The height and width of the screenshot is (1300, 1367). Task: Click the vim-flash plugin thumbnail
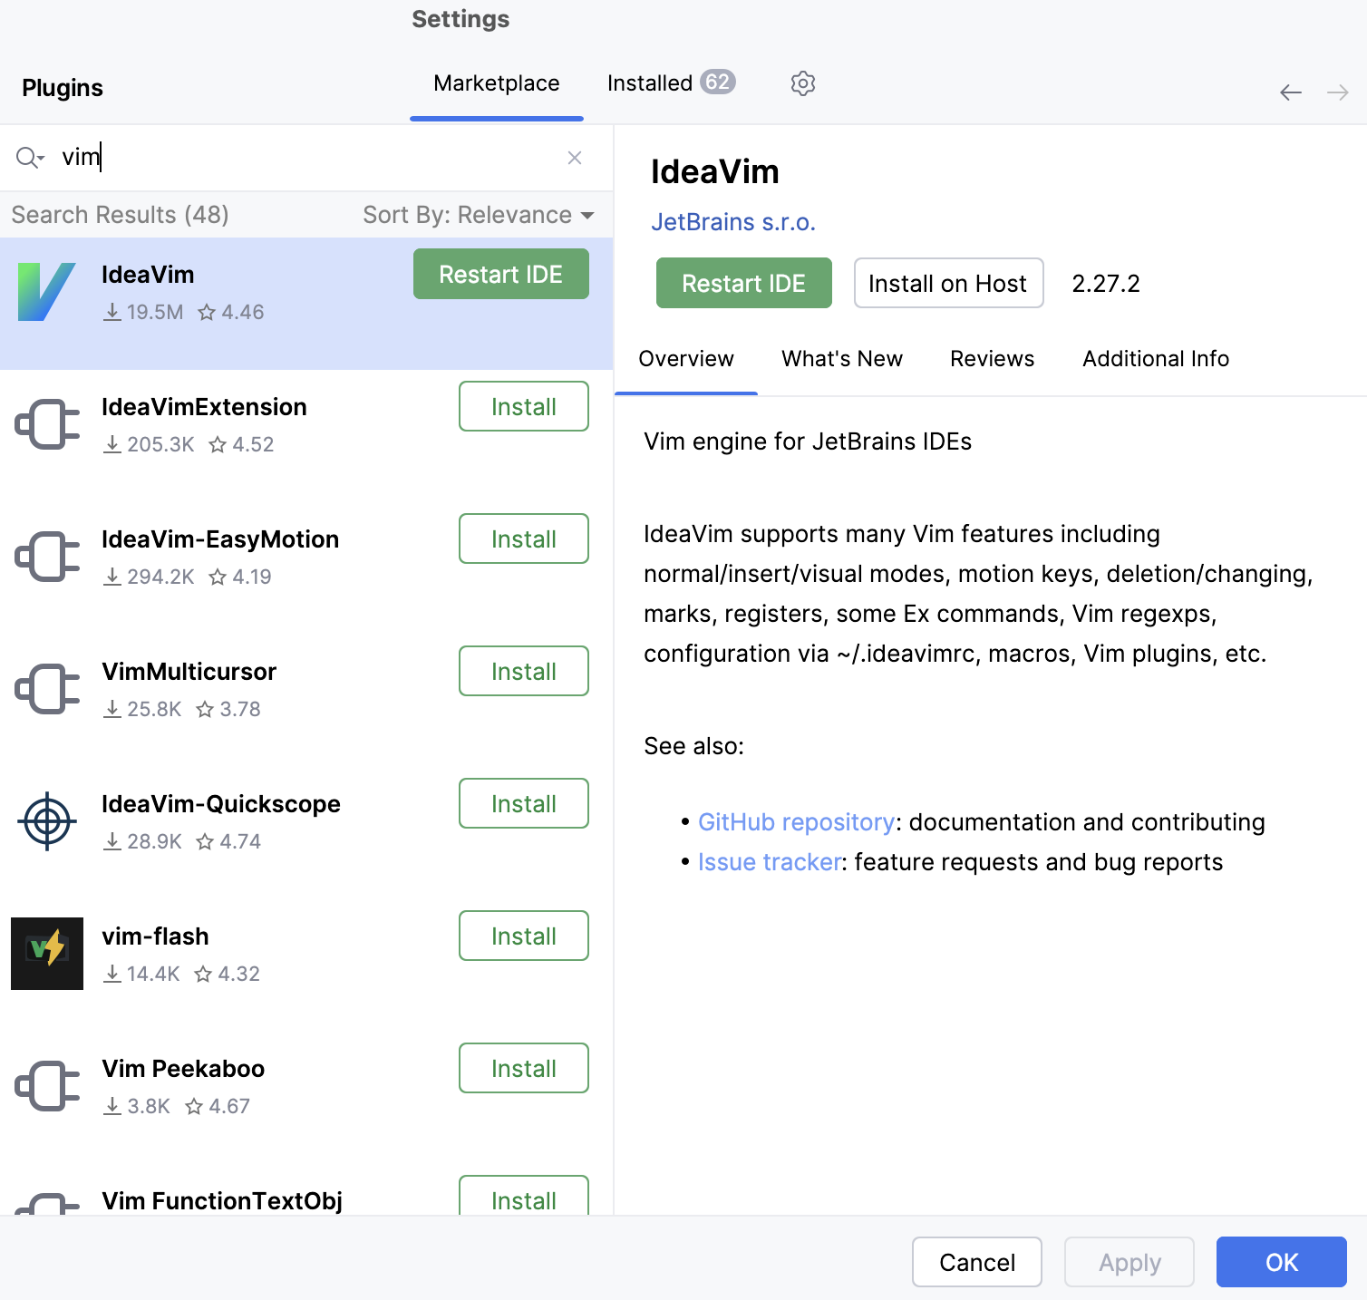click(x=47, y=953)
